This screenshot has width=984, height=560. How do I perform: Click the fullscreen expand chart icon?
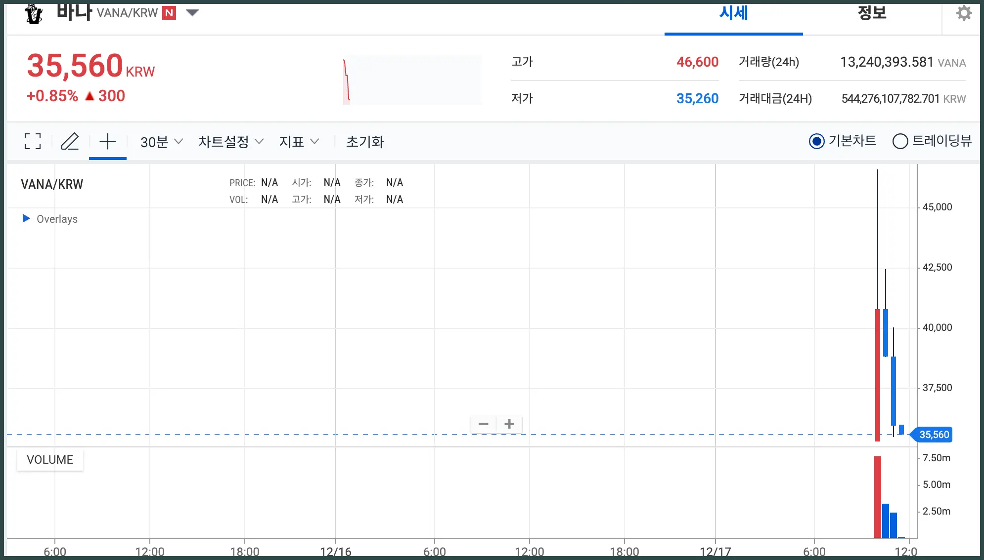pos(33,142)
